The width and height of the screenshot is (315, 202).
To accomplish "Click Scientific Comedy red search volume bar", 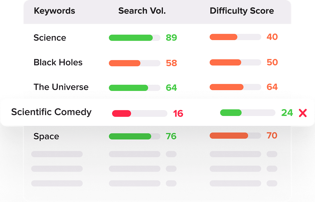I will pyautogui.click(x=139, y=113).
